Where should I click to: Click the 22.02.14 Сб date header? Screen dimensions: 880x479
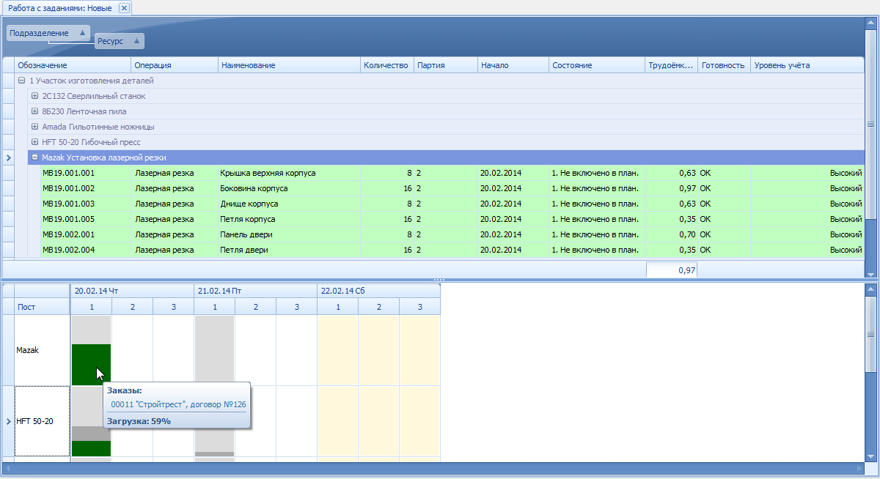(378, 291)
